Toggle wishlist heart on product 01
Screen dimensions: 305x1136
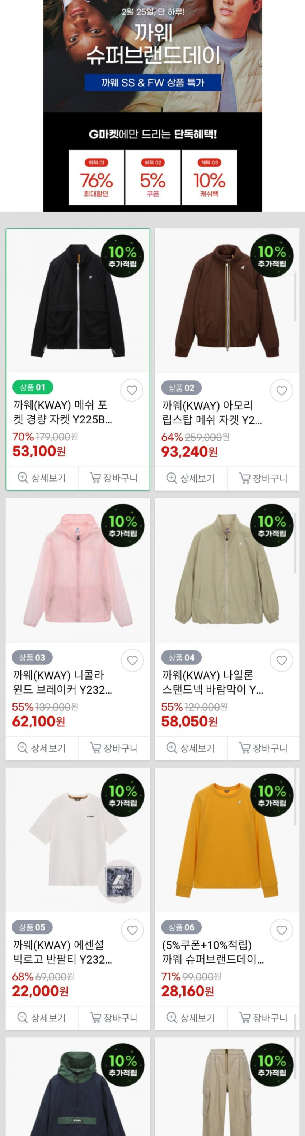(132, 390)
